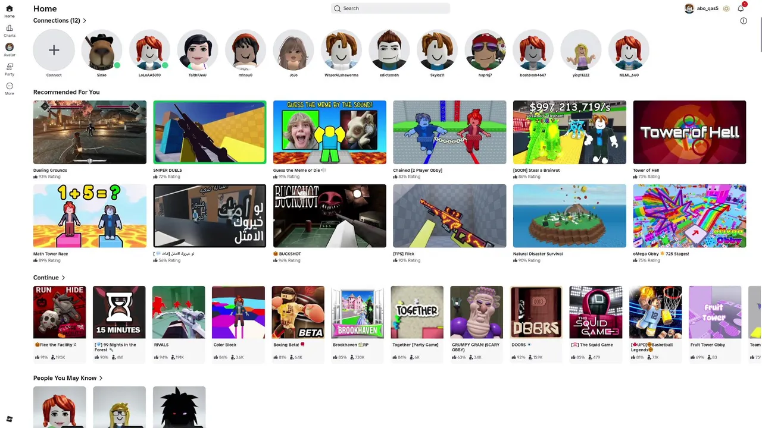This screenshot has width=762, height=428.
Task: Click the Tower of Hell title link
Action: click(646, 171)
